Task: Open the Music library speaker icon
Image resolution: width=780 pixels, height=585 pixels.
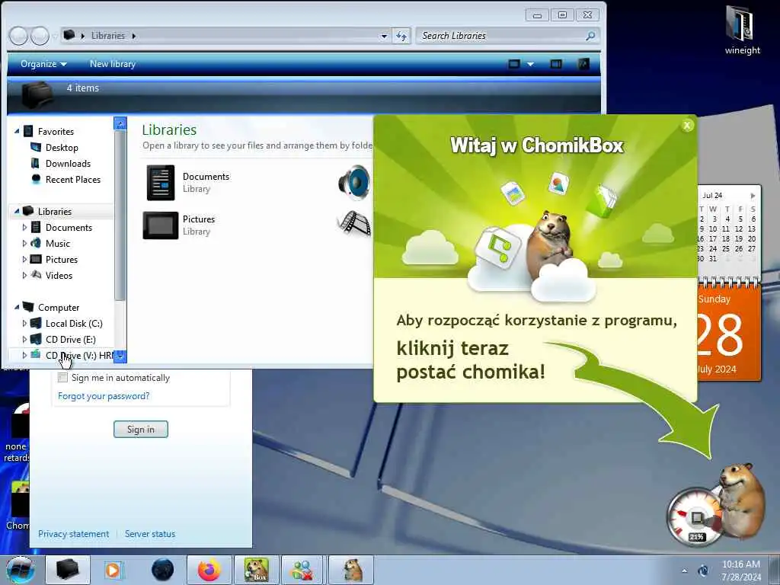Action: pyautogui.click(x=355, y=183)
